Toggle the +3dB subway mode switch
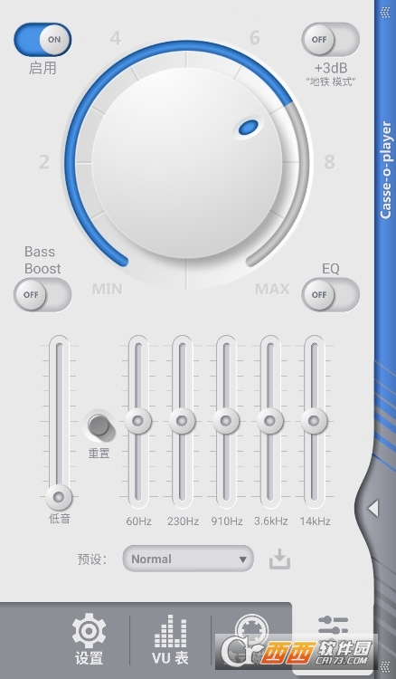The height and width of the screenshot is (679, 396). pos(331,40)
